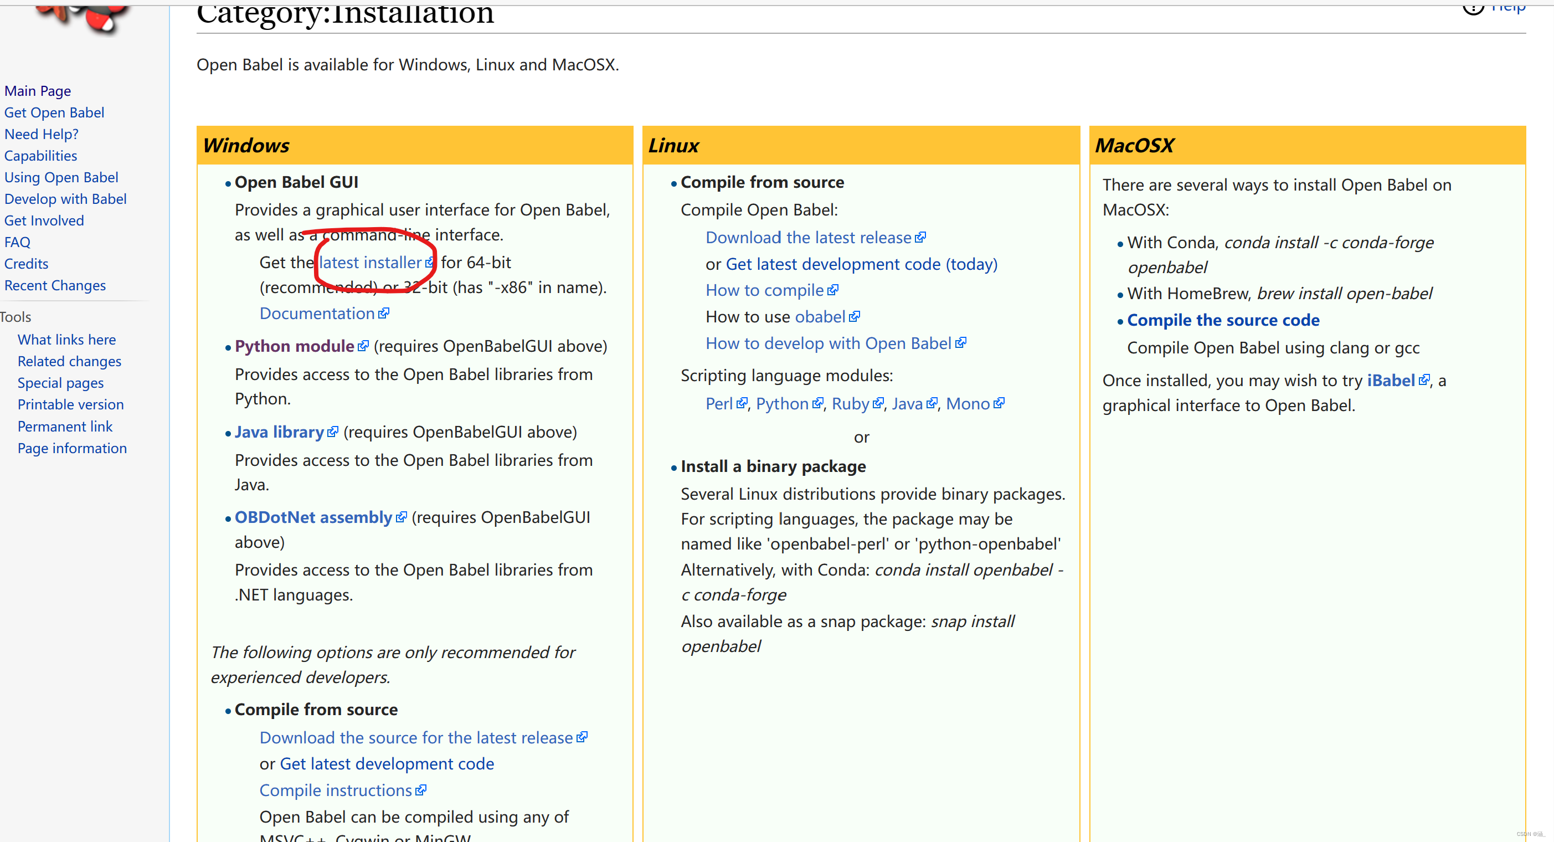Open Recent Changes from the sidebar
This screenshot has width=1554, height=842.
pyautogui.click(x=55, y=285)
